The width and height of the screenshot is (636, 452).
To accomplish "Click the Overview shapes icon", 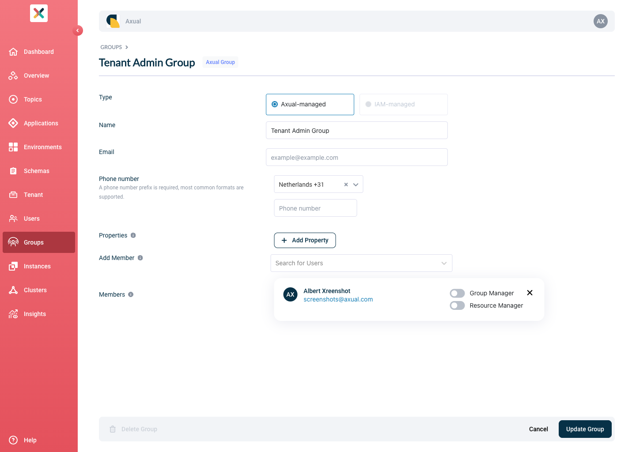I will pos(13,75).
